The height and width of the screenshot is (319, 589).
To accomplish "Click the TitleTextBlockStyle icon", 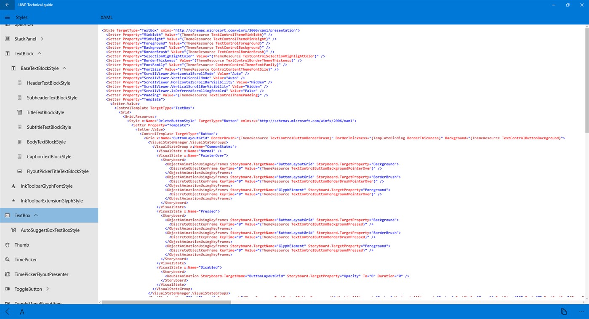I will click(19, 112).
